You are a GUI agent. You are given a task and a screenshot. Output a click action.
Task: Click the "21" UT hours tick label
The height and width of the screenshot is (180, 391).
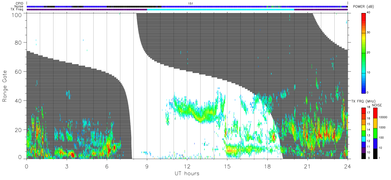click(307, 166)
